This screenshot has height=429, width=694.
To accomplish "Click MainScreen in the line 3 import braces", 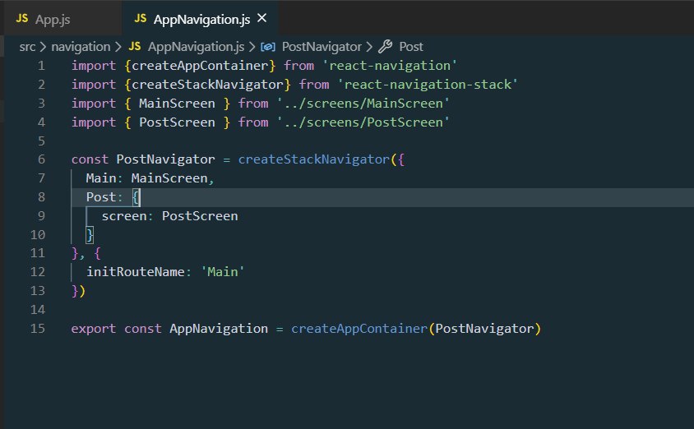I will tap(177, 104).
